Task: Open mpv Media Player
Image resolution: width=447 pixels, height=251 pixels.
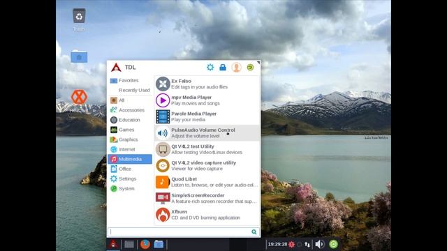Action: point(207,100)
